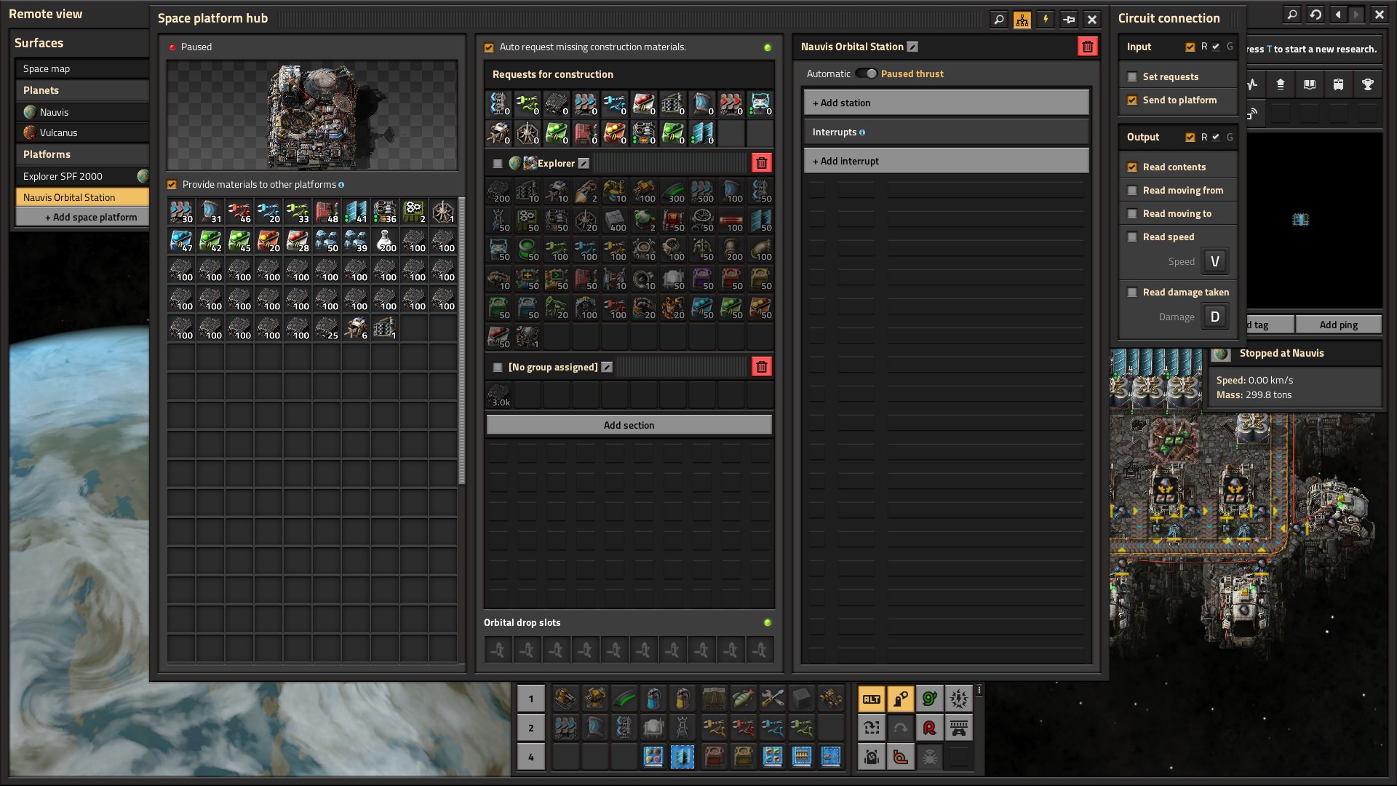The image size is (1397, 786).
Task: Disable Provide materials to other platforms
Action: pos(172,185)
